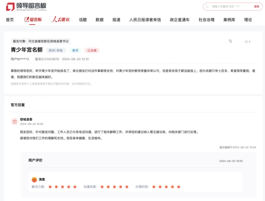Click the 容城县委 institution avatar icon
The width and height of the screenshot is (265, 201).
[x=14, y=122]
